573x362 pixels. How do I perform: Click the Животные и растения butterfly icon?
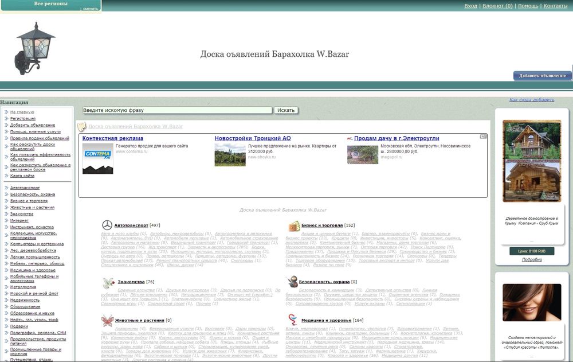[x=107, y=320]
